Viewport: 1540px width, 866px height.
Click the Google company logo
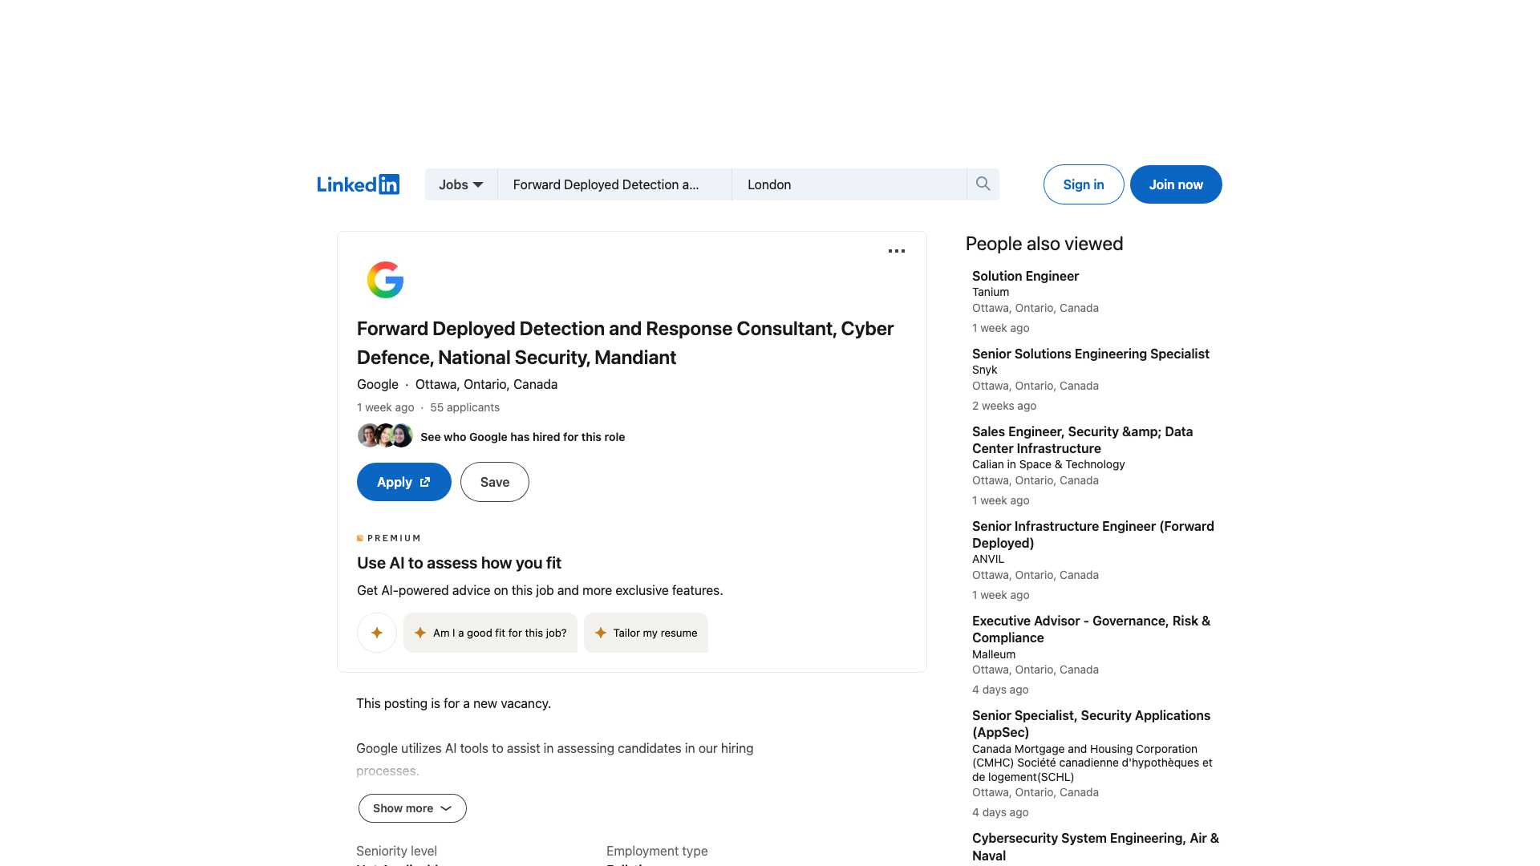(385, 280)
